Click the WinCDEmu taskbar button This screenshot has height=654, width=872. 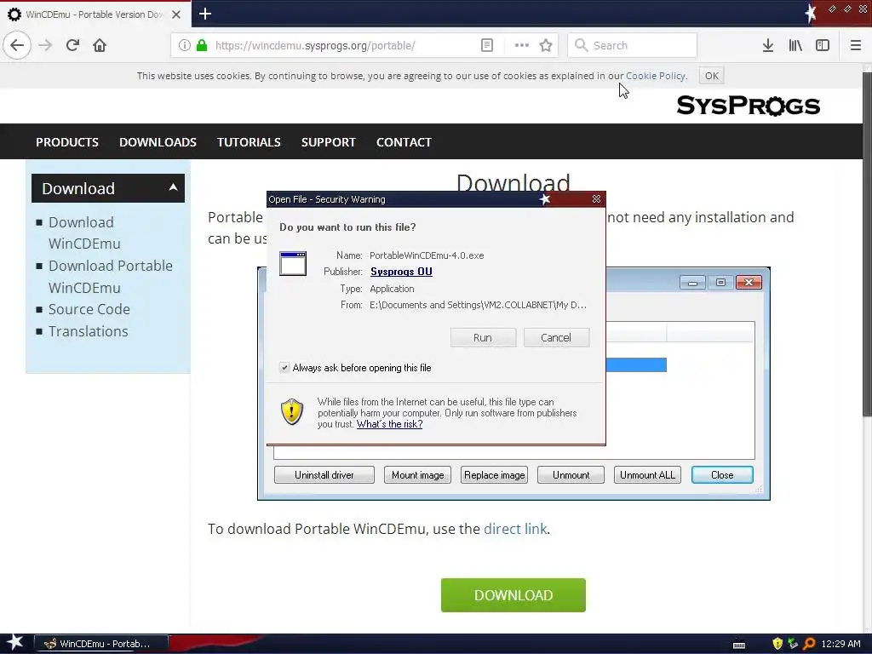(101, 644)
